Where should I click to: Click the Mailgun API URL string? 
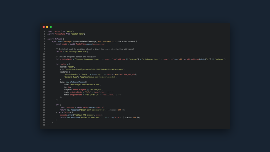click(x=94, y=70)
